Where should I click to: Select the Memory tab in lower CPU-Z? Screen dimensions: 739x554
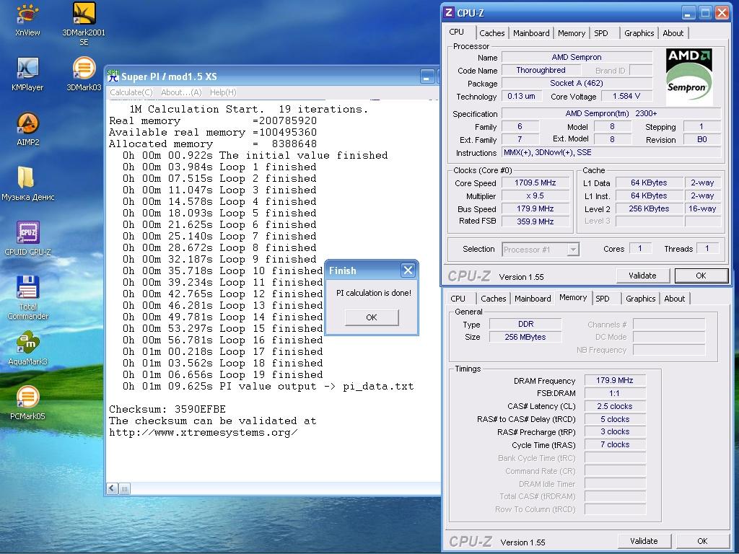coord(573,298)
